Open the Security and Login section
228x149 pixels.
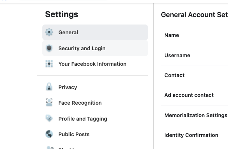pos(95,48)
